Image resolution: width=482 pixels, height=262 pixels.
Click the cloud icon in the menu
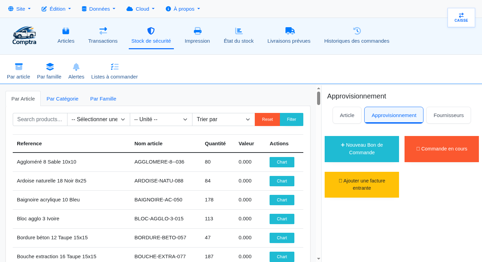point(129,9)
